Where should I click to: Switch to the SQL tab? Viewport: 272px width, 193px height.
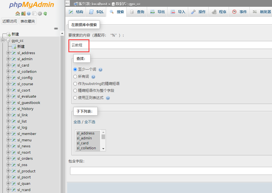coord(96,12)
